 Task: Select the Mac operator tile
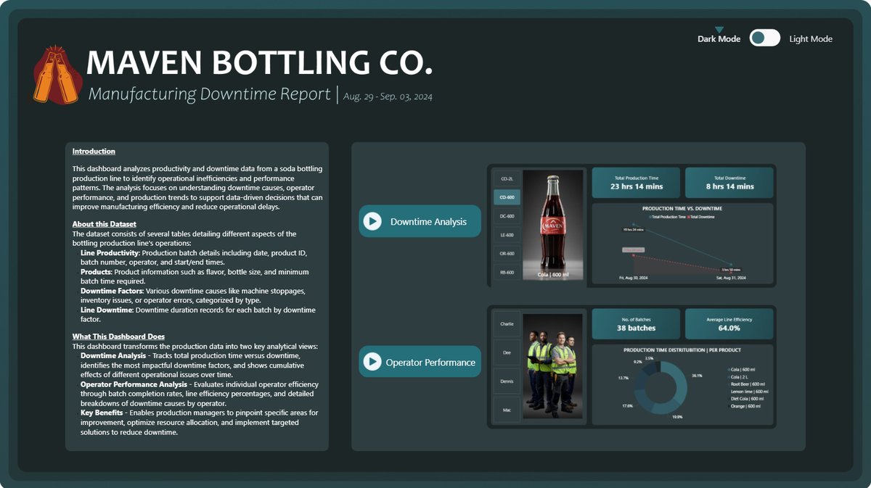505,410
